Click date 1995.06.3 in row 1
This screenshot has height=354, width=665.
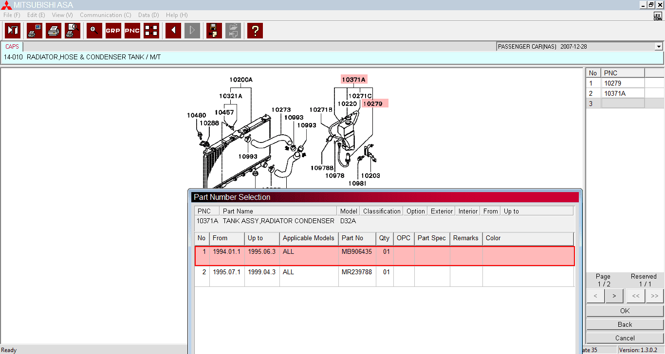click(261, 251)
